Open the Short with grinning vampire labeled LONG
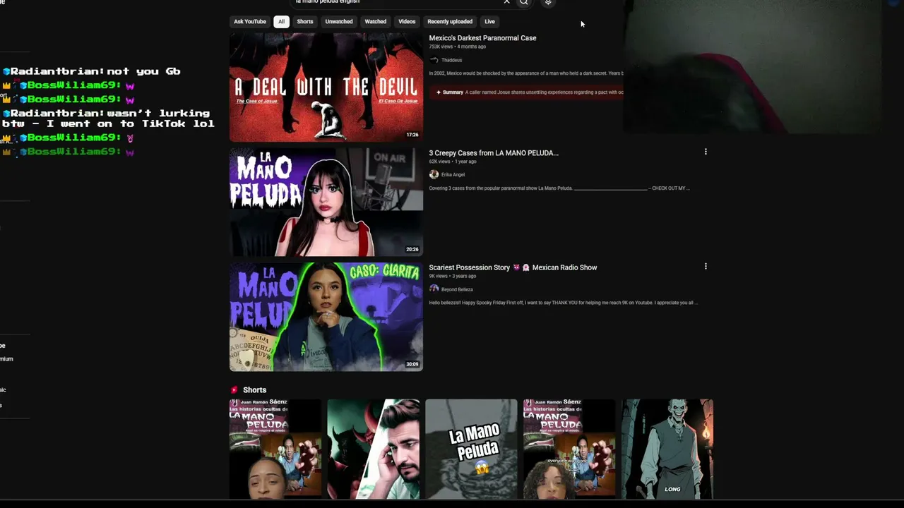Viewport: 904px width, 508px height. [x=667, y=449]
